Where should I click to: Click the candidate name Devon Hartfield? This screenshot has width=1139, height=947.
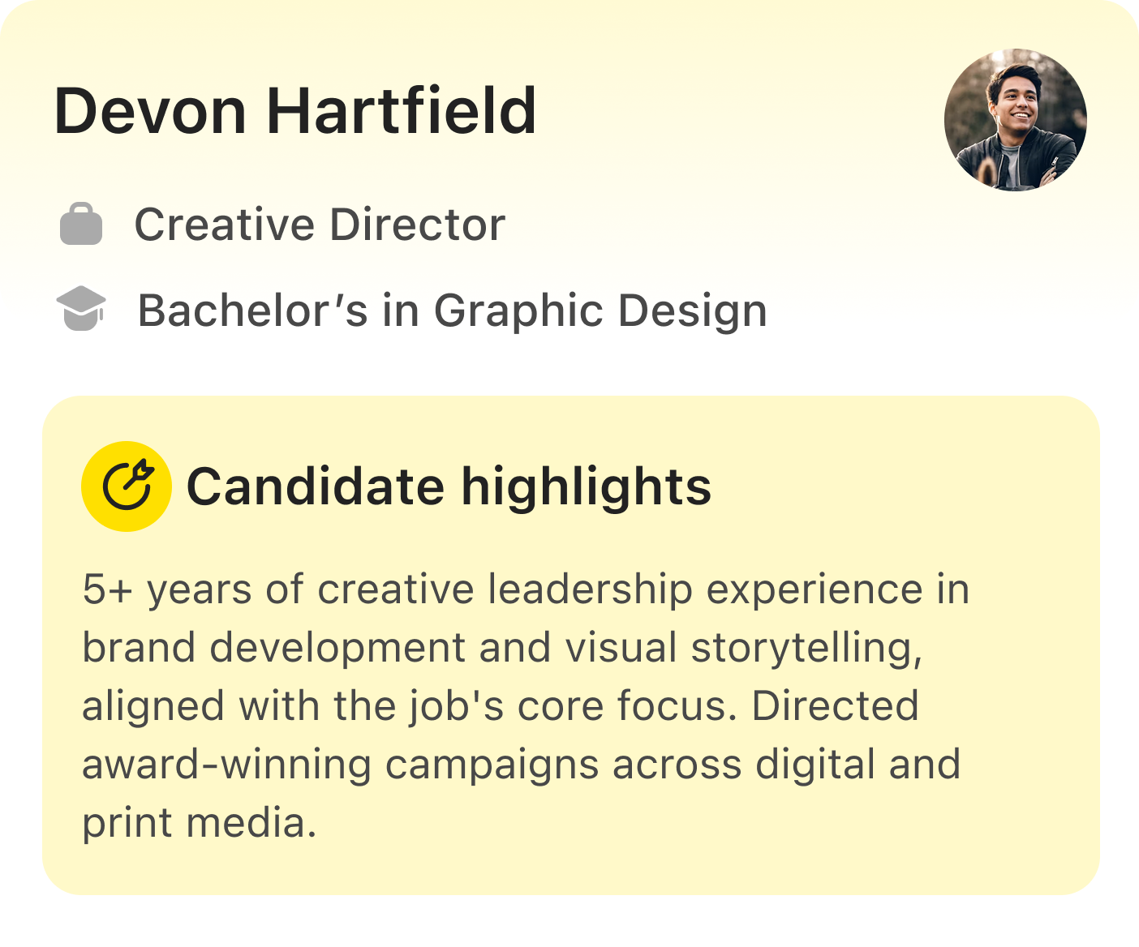[294, 111]
